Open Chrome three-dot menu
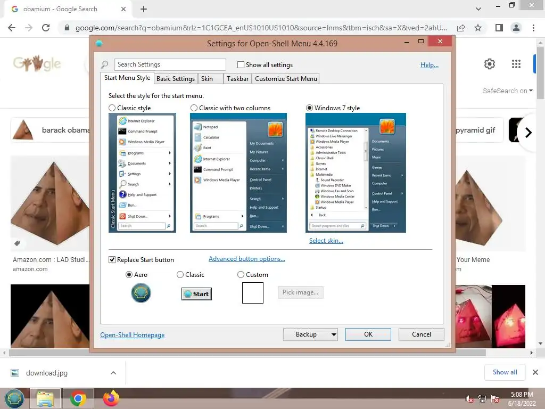 533,28
